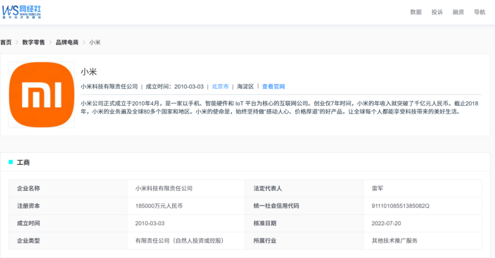Click the 小米 breadcrumb item
The image size is (495, 258).
pyautogui.click(x=95, y=42)
